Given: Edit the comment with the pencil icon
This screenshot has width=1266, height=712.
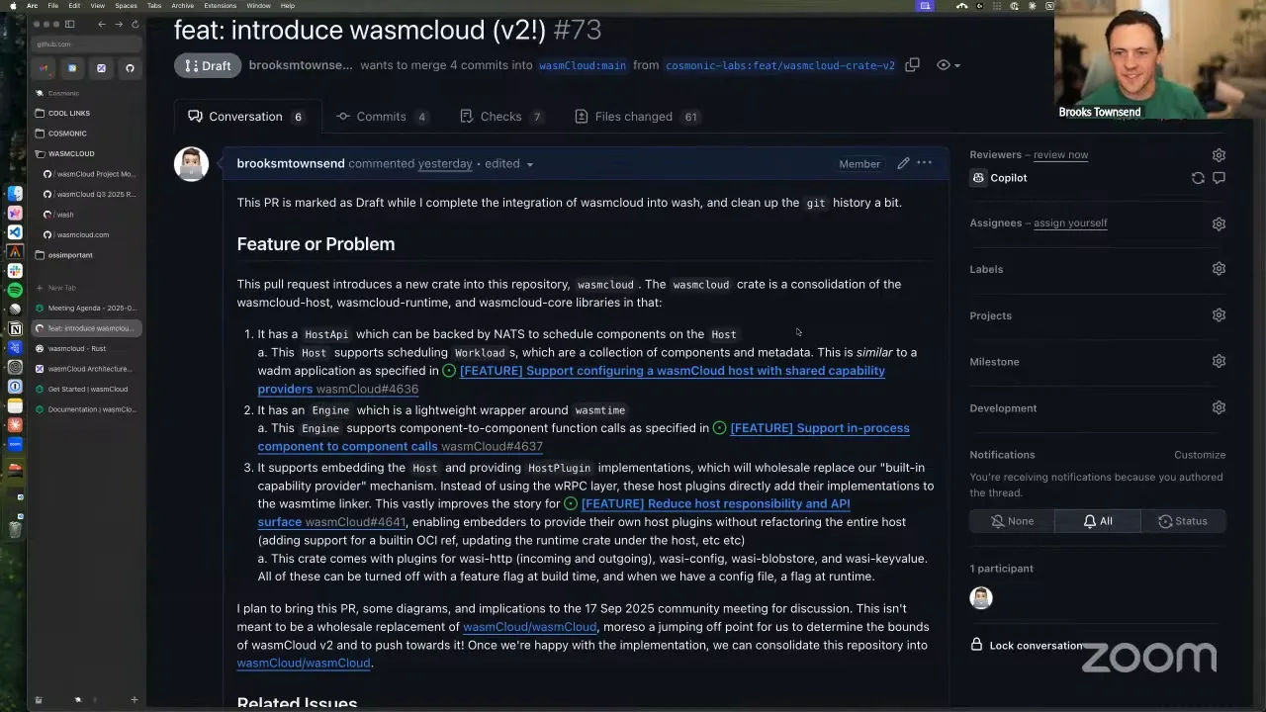Looking at the screenshot, I should [x=903, y=163].
